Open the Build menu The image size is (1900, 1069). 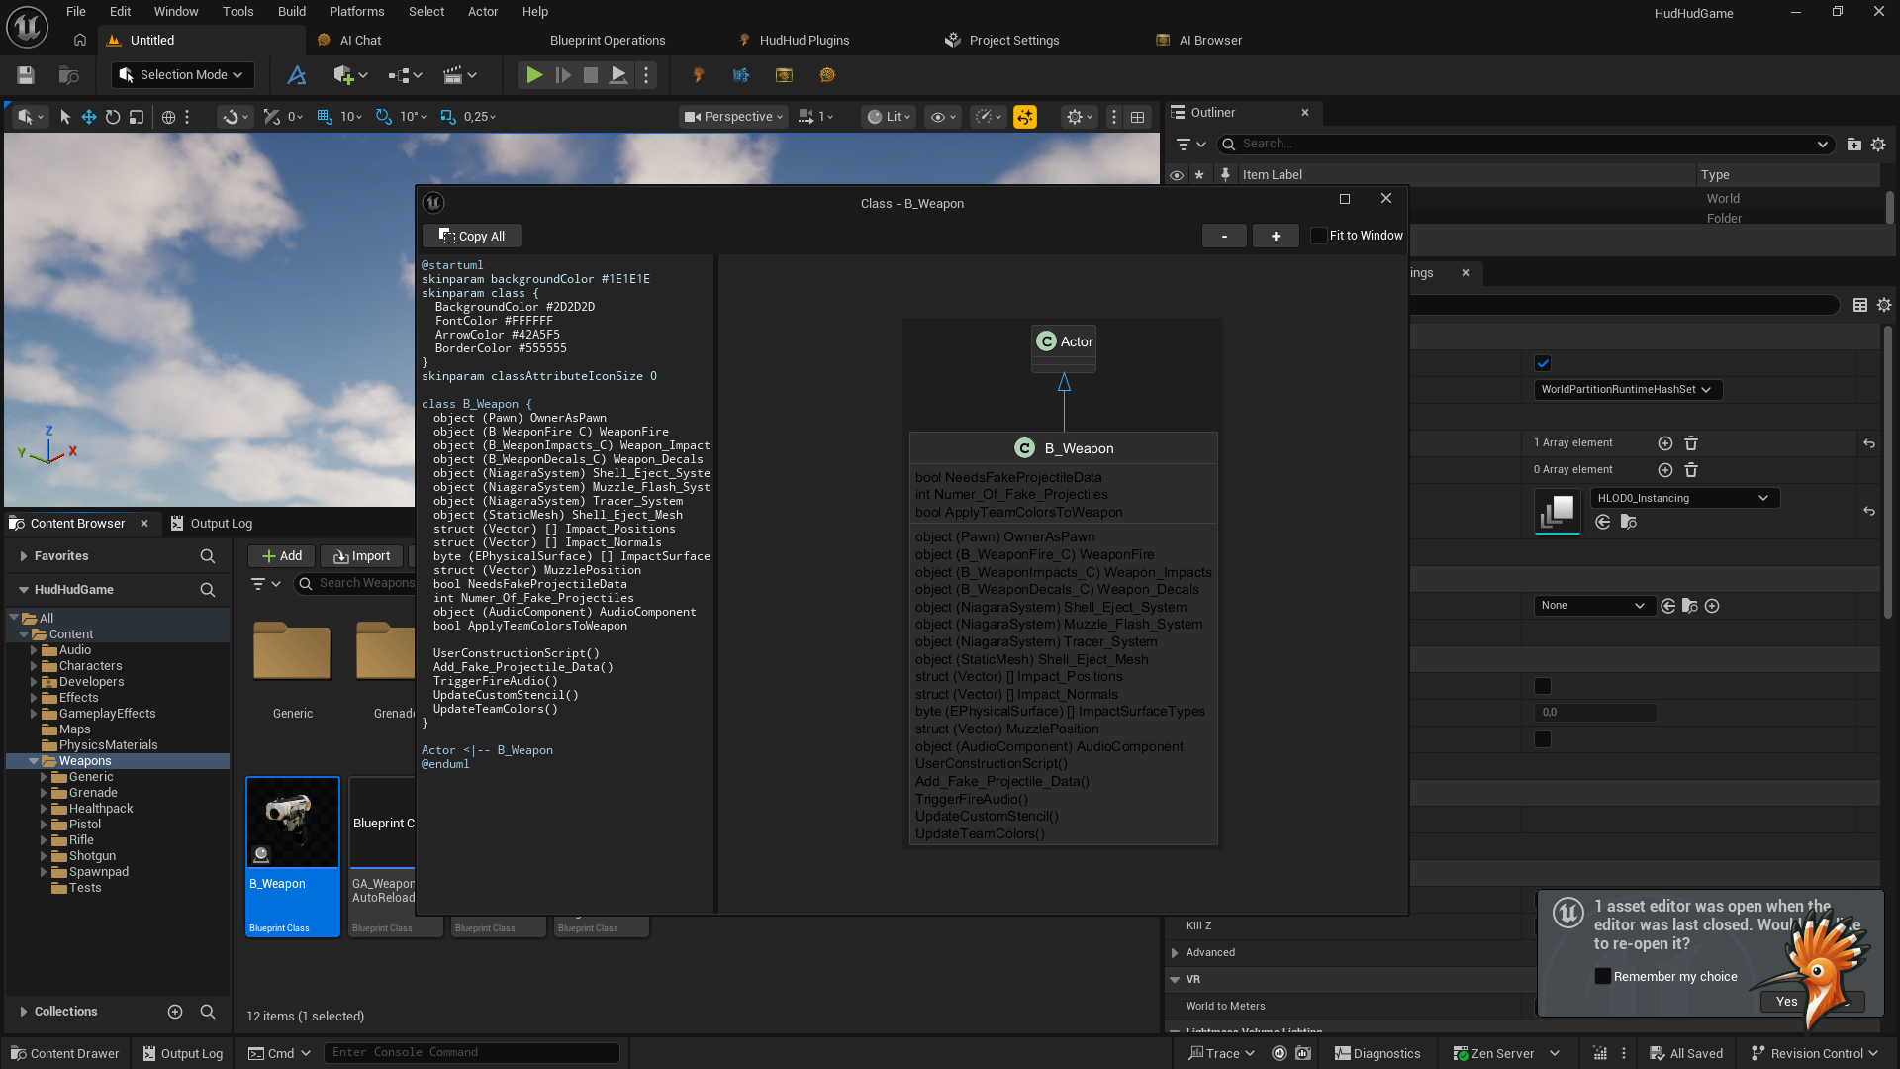291,12
